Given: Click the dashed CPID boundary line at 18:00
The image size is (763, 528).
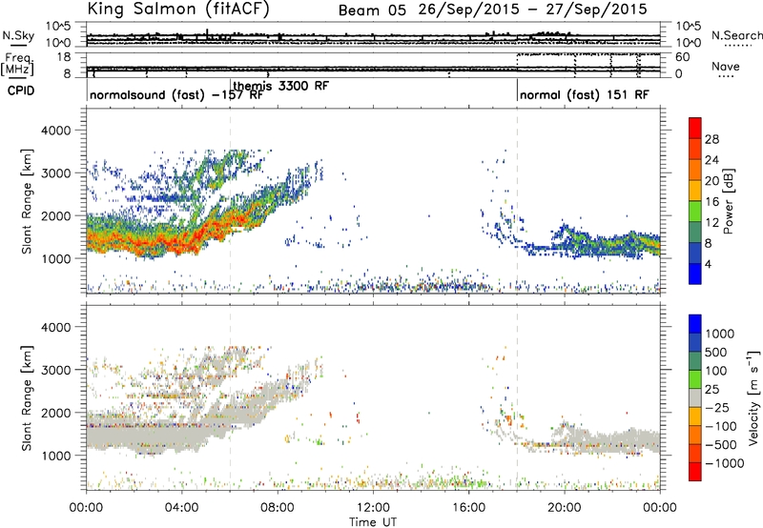Looking at the screenshot, I should click(517, 201).
